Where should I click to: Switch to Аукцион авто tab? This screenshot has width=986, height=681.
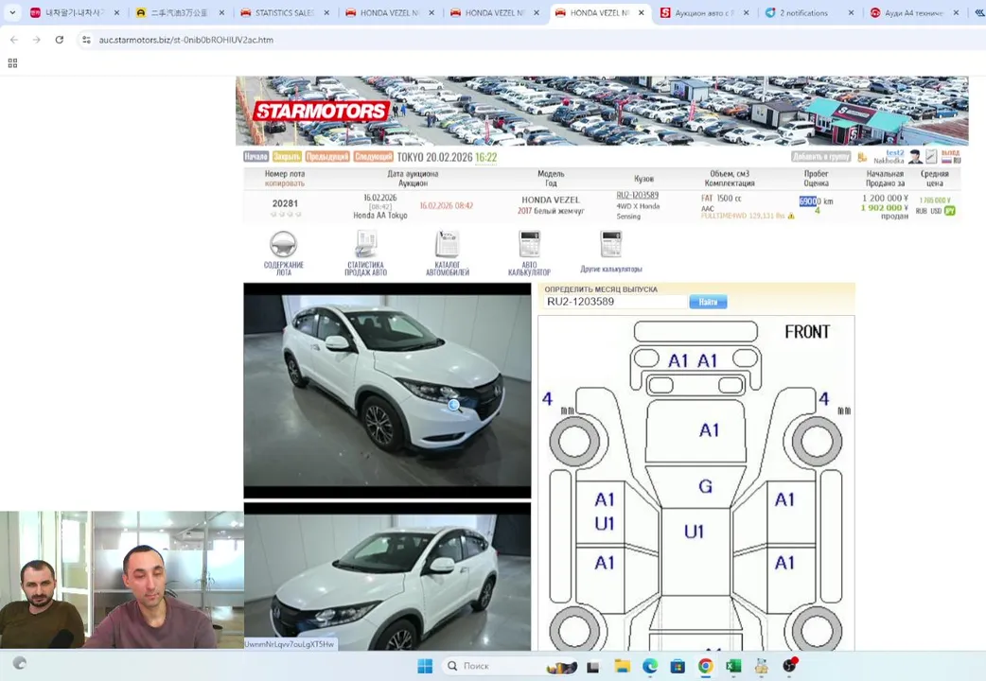(704, 12)
